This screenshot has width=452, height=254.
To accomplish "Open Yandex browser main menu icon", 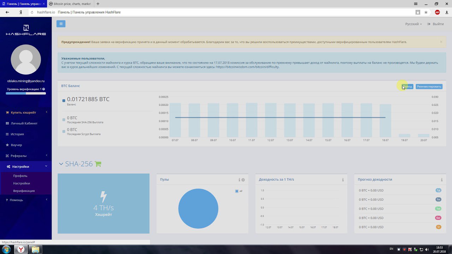I will click(416, 4).
